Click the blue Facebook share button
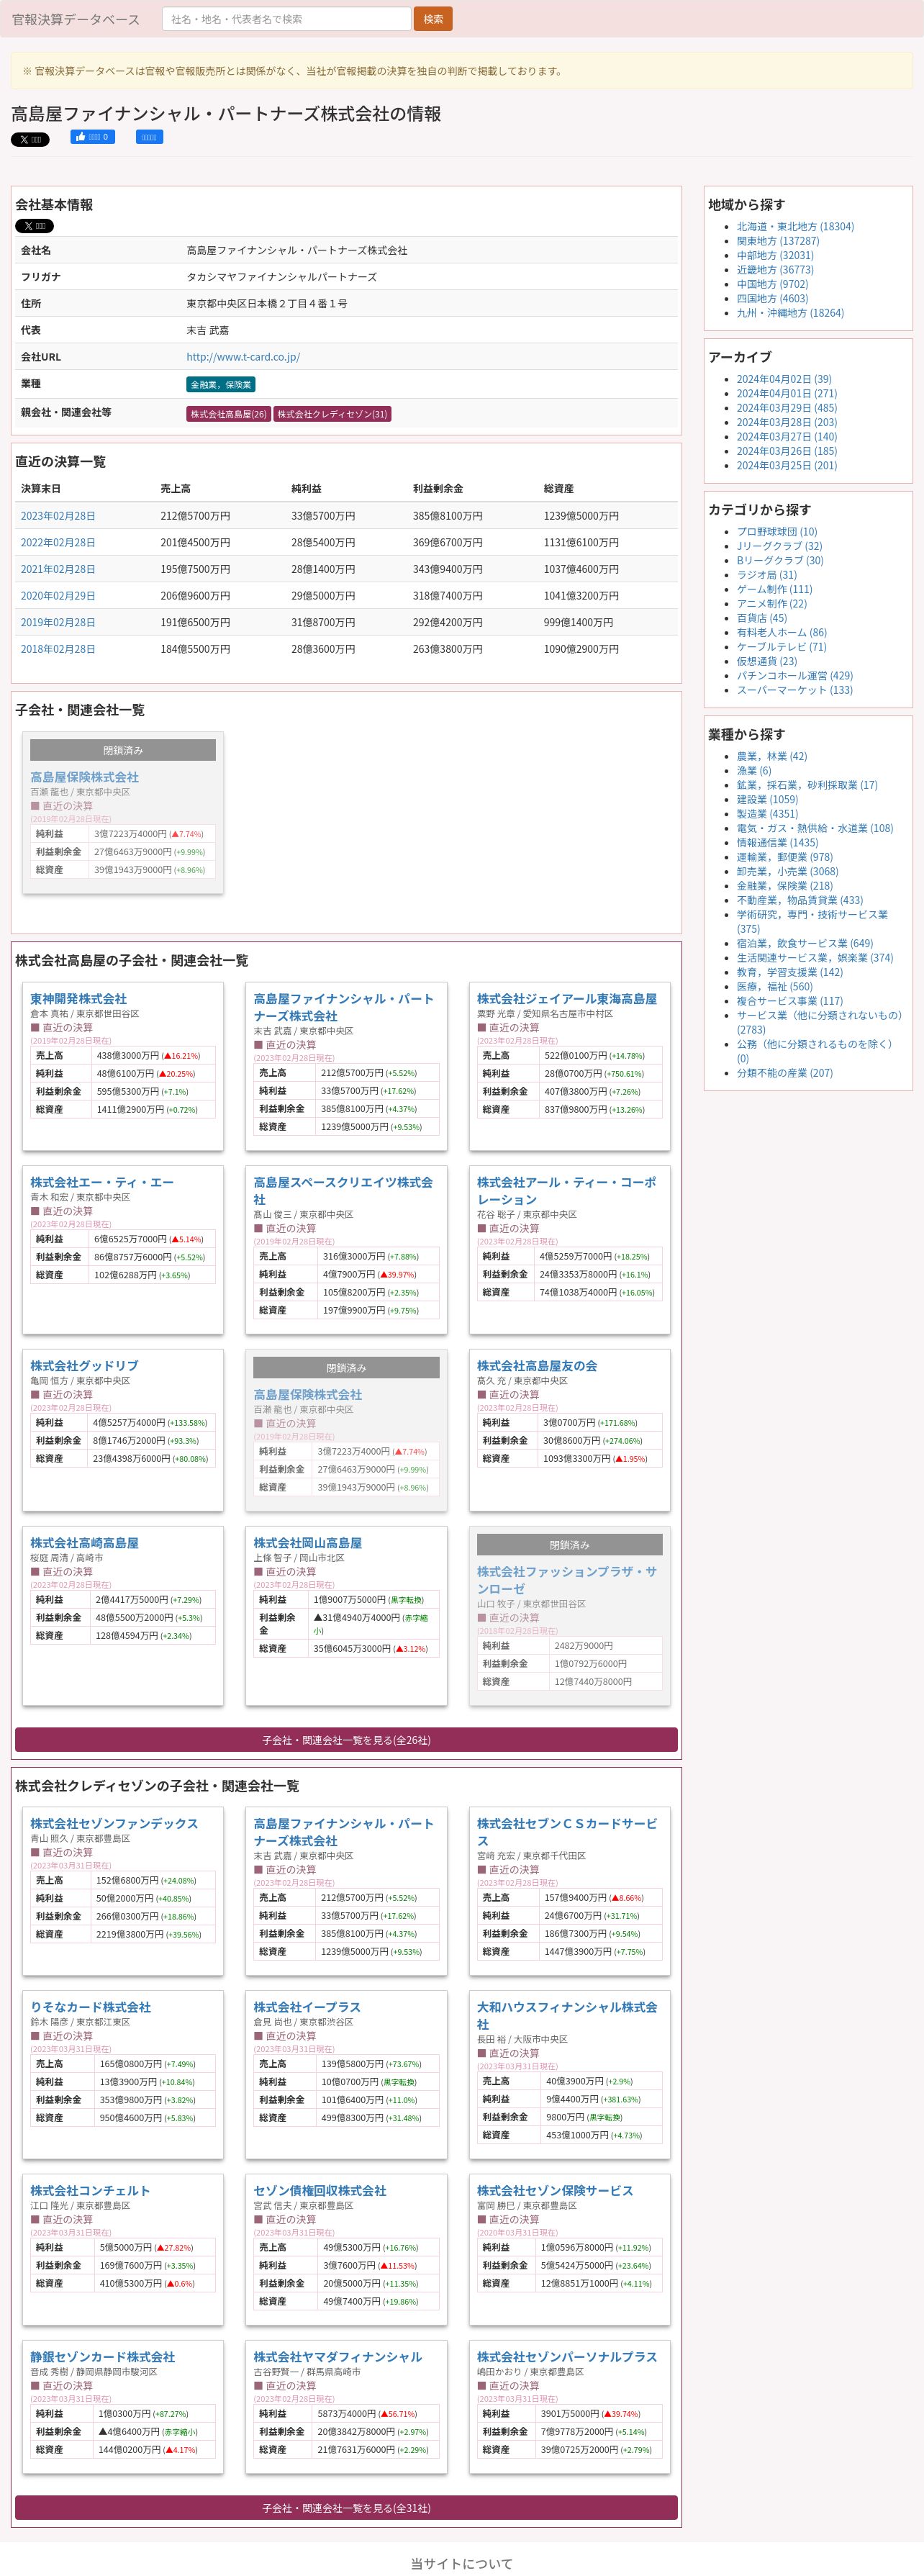Image resolution: width=924 pixels, height=2576 pixels. [x=149, y=137]
